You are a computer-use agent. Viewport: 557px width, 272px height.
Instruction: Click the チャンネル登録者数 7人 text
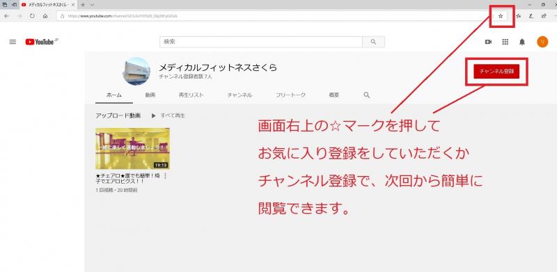[x=185, y=77]
